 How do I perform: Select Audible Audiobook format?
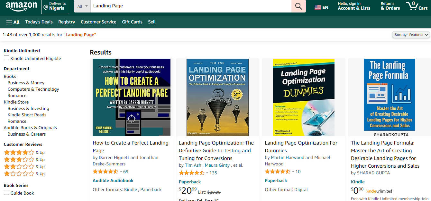(113, 180)
